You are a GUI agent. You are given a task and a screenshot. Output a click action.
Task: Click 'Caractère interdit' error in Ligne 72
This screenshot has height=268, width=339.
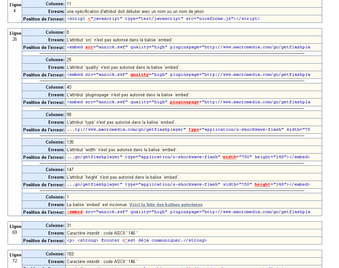tap(102, 262)
